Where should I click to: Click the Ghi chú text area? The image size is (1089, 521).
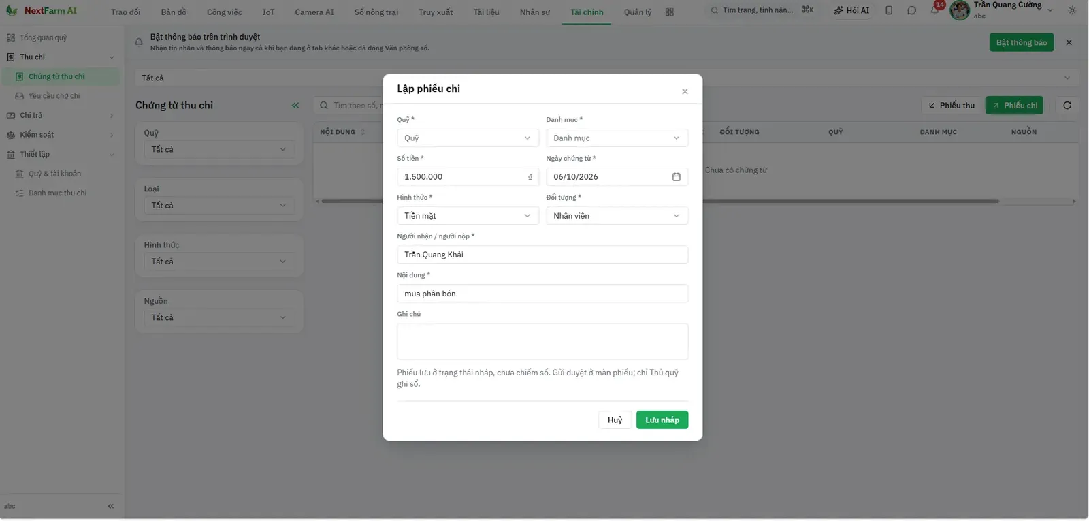click(542, 341)
